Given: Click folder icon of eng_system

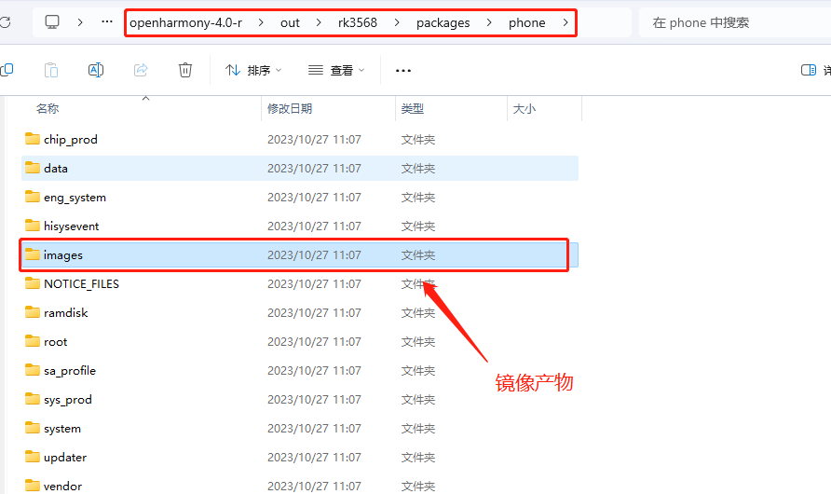Looking at the screenshot, I should (x=33, y=197).
